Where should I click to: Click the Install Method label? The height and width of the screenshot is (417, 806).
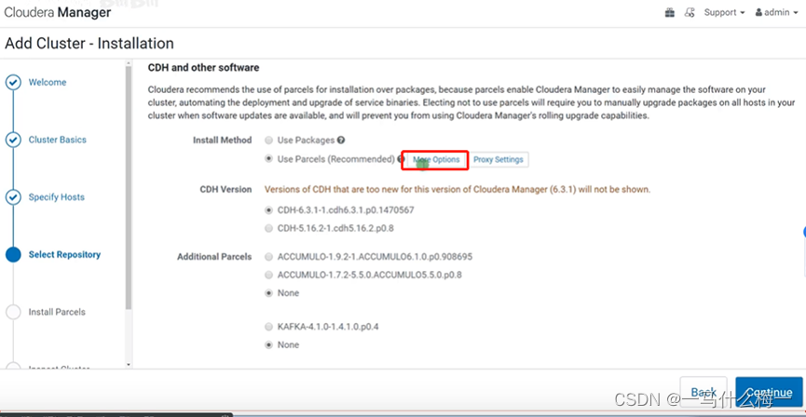point(223,140)
